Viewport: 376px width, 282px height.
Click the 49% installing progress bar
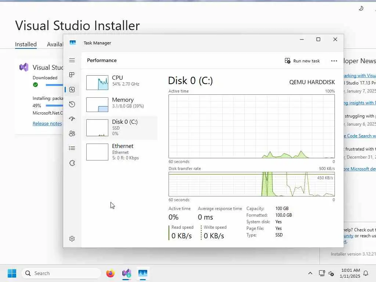point(54,105)
